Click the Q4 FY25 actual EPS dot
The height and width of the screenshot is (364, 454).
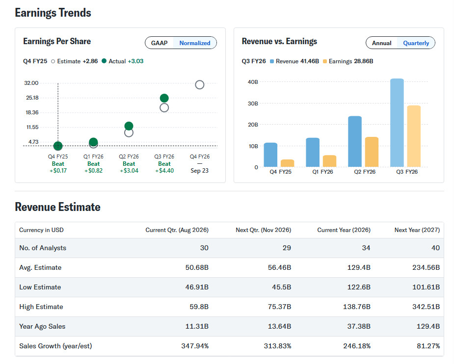58,146
